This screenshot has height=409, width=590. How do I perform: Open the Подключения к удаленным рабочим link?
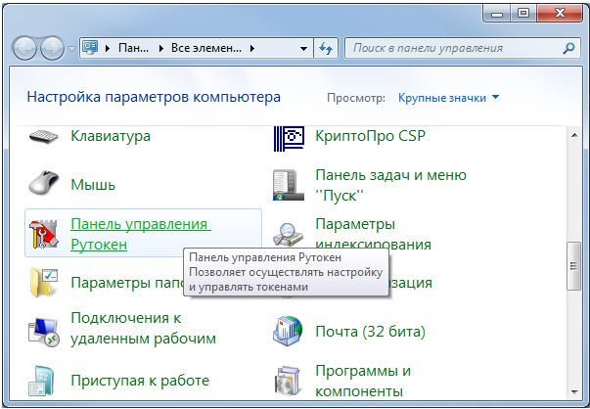144,328
